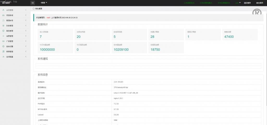
Task: Click the 清空缓存 button
Action: 247,3
